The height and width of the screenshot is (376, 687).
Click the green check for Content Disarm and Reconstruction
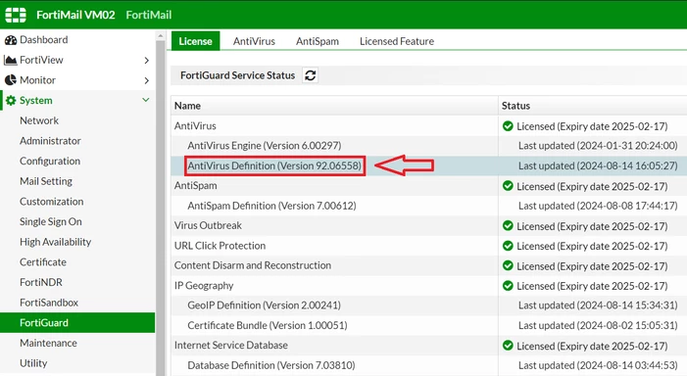click(x=508, y=265)
